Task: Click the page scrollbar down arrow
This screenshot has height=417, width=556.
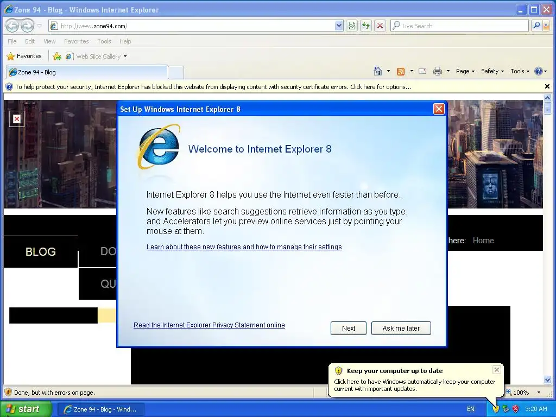Action: click(547, 380)
